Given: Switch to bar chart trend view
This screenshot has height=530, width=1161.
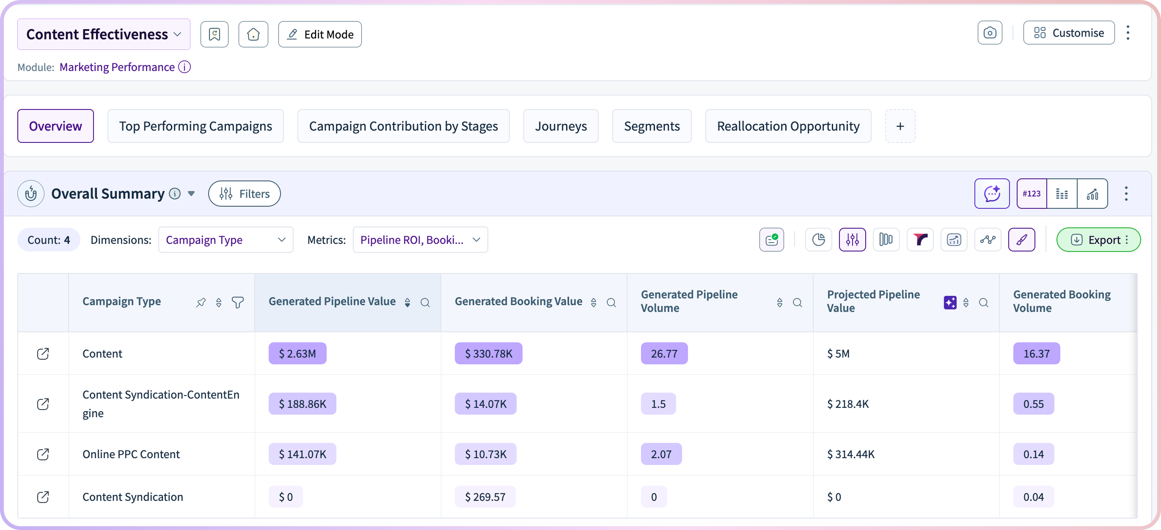Looking at the screenshot, I should coord(1092,194).
